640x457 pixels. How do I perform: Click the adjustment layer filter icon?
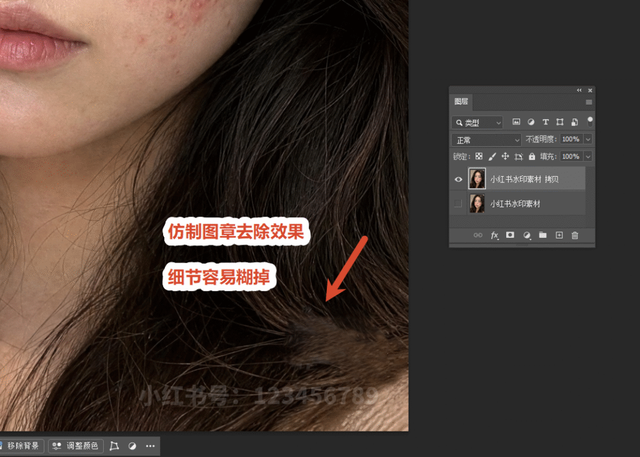[x=531, y=122]
